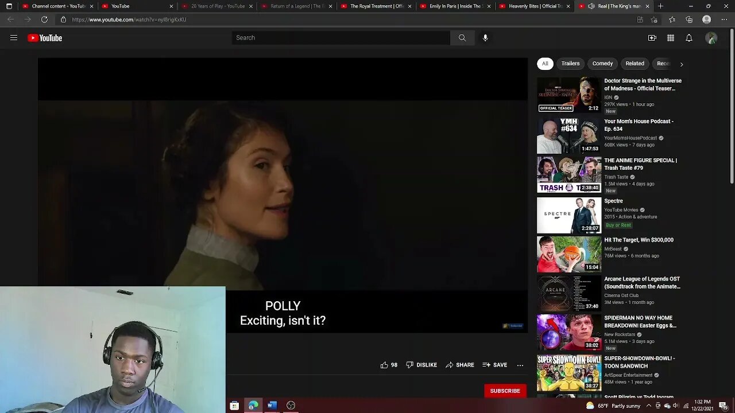Open OBS Studio from the taskbar
Viewport: 735px width, 413px height.
(291, 406)
